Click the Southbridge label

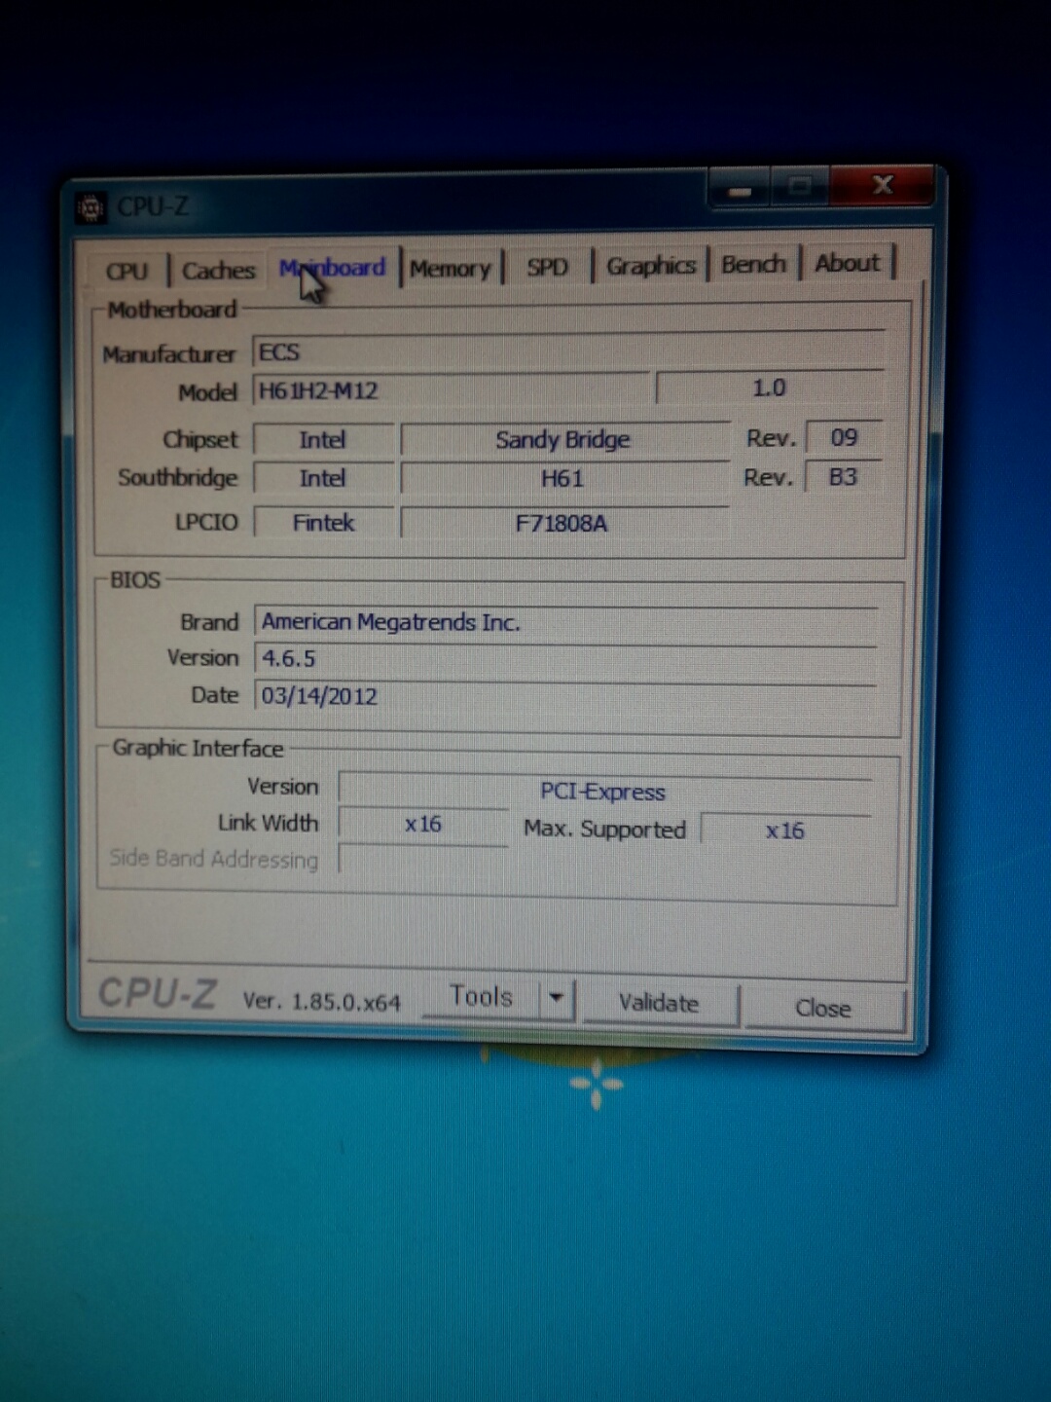click(x=177, y=477)
